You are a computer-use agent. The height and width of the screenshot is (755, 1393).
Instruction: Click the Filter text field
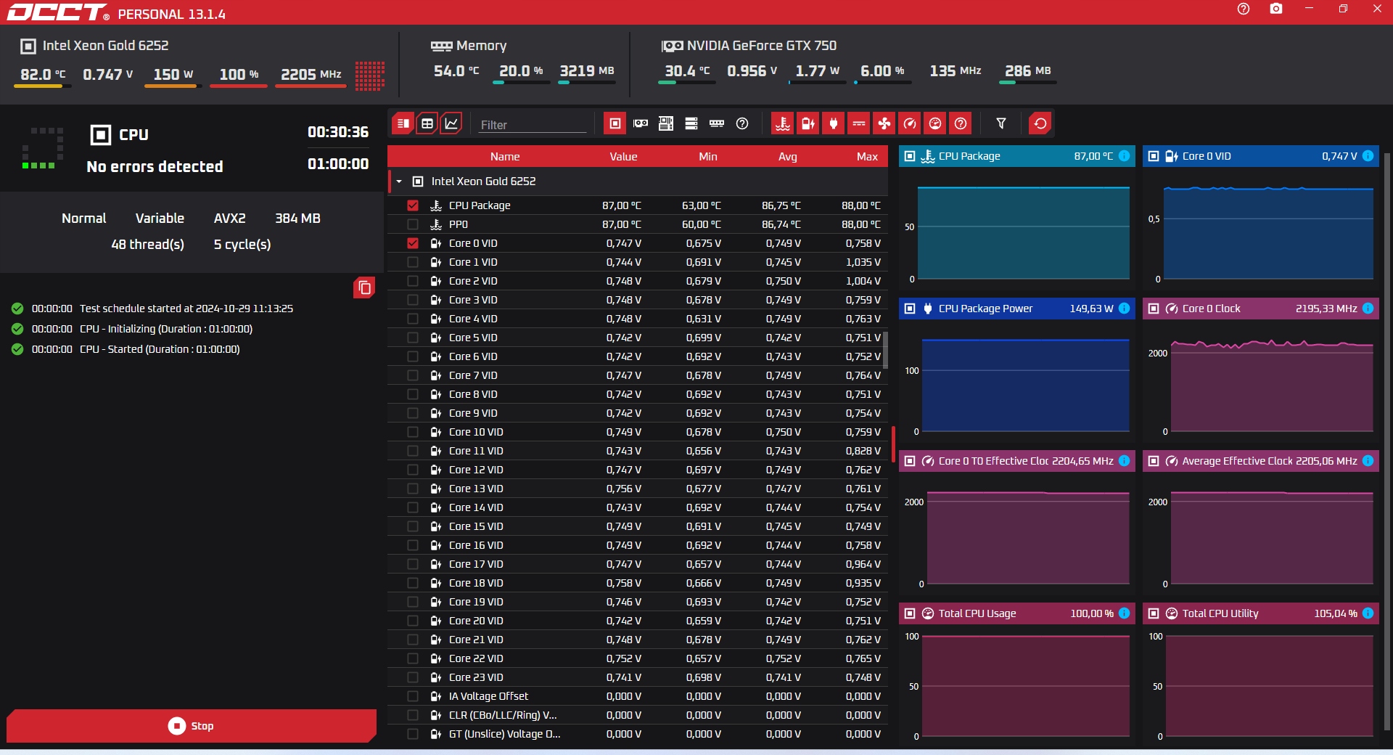533,125
